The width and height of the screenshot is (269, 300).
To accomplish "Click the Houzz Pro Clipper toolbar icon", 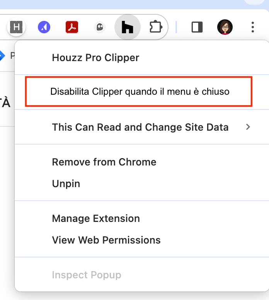I will pyautogui.click(x=128, y=27).
